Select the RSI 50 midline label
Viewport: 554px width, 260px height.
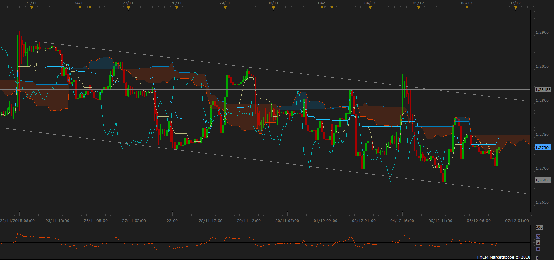[x=538, y=243]
